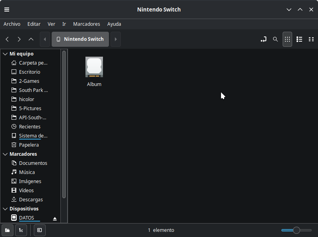Toggle location entry mode icon
The width and height of the screenshot is (318, 237).
(264, 39)
